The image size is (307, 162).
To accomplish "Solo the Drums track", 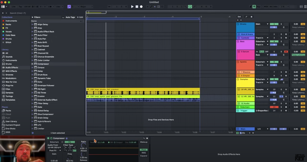I will [281, 24].
